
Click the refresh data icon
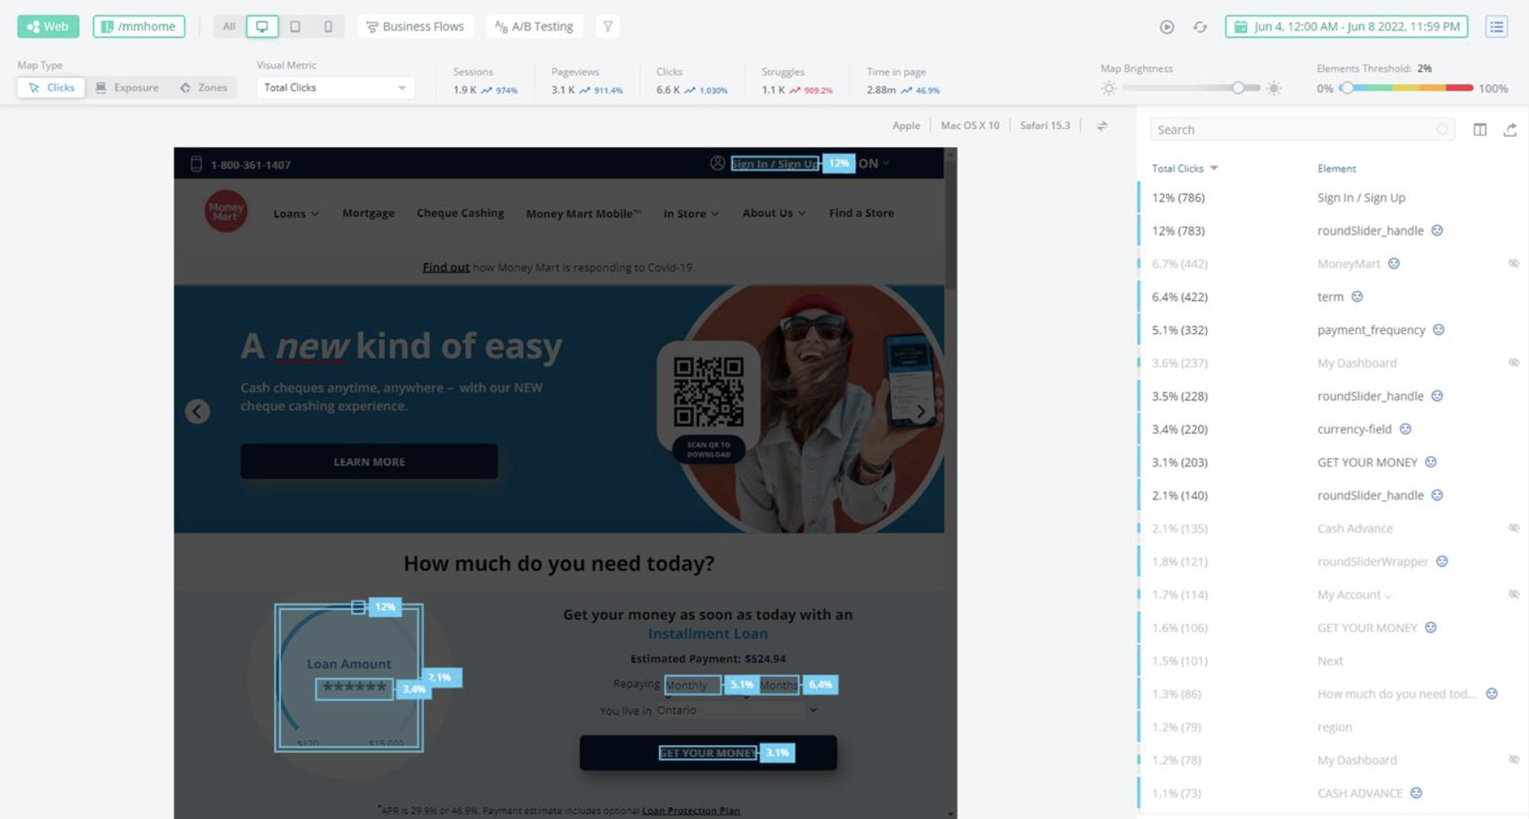(x=1200, y=27)
